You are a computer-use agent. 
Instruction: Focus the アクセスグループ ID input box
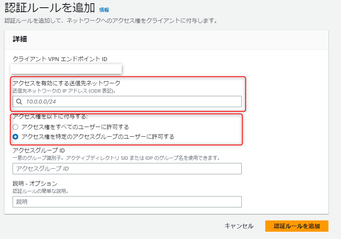pos(127,169)
